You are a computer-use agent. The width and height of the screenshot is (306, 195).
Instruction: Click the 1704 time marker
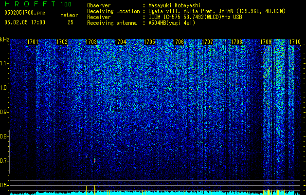121,42
